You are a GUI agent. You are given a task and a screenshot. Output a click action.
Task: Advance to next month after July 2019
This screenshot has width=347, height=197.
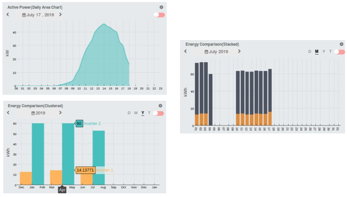click(x=239, y=51)
